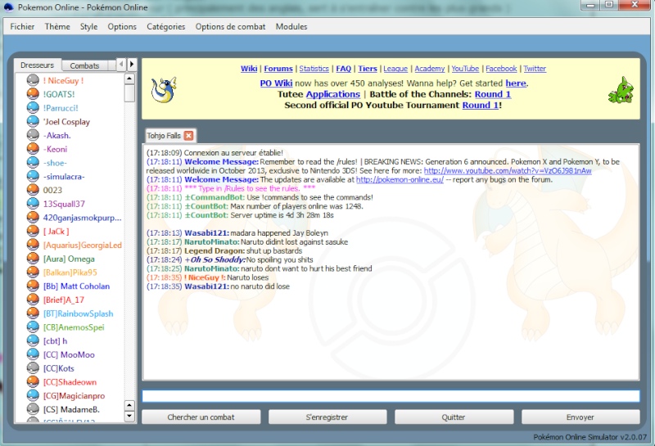Open the Options menu
655x446 pixels.
122,27
